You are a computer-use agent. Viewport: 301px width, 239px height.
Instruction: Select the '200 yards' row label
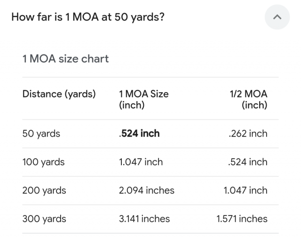pyautogui.click(x=44, y=191)
